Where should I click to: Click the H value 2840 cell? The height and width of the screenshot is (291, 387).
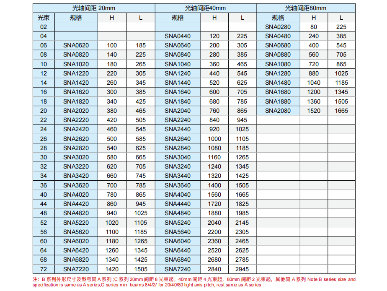(x=214, y=269)
